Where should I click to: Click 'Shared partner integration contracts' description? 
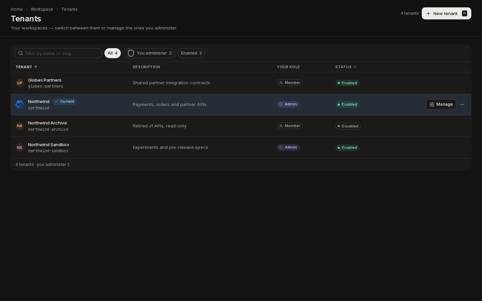coord(171,83)
